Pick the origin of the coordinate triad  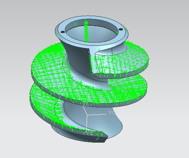(x=87, y=115)
